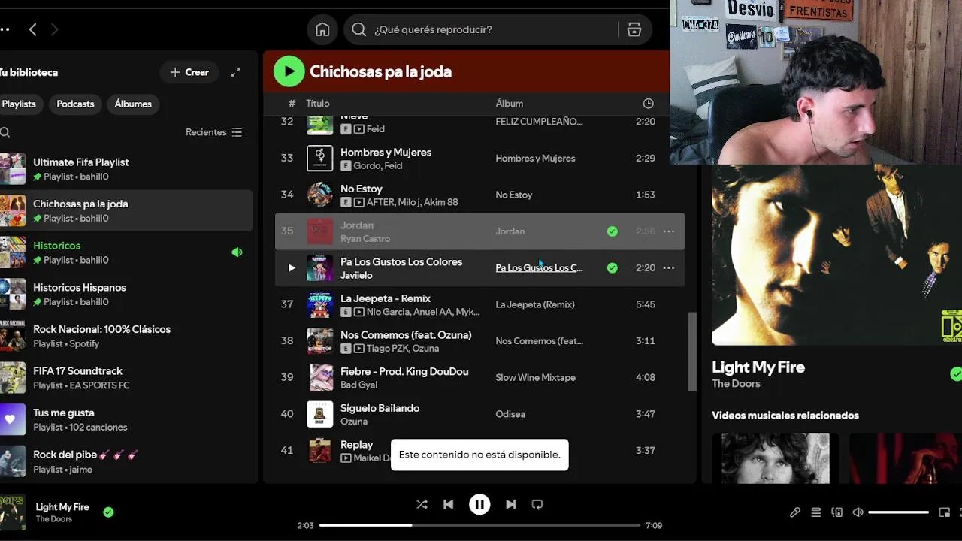Select Fiebre - Prod. King DouDou track

pyautogui.click(x=479, y=377)
